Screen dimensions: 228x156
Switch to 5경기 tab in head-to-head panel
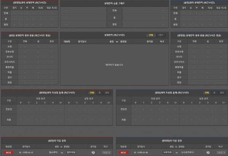coord(161,35)
